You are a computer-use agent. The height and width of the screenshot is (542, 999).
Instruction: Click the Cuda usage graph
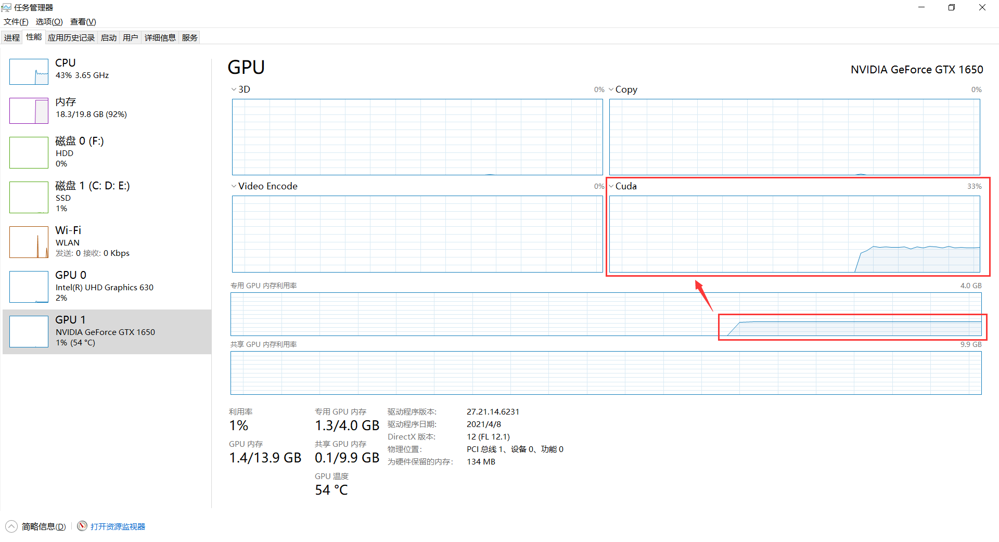coord(795,234)
